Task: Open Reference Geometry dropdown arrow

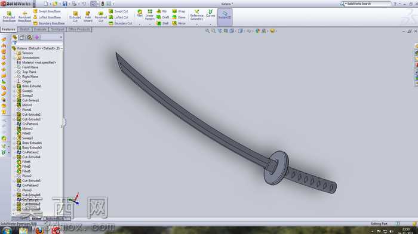Action: [x=196, y=24]
